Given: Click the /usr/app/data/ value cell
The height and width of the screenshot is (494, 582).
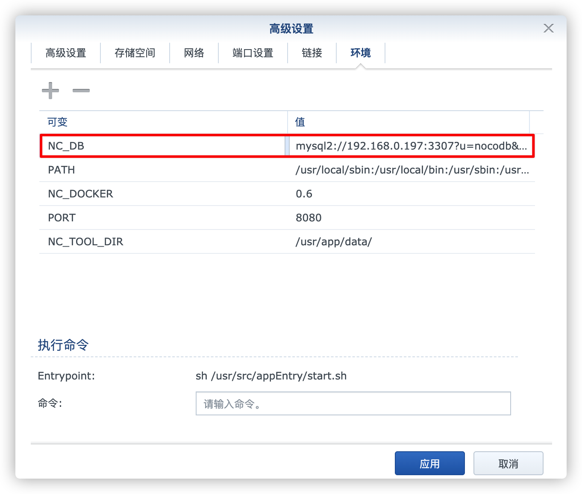Looking at the screenshot, I should point(411,241).
